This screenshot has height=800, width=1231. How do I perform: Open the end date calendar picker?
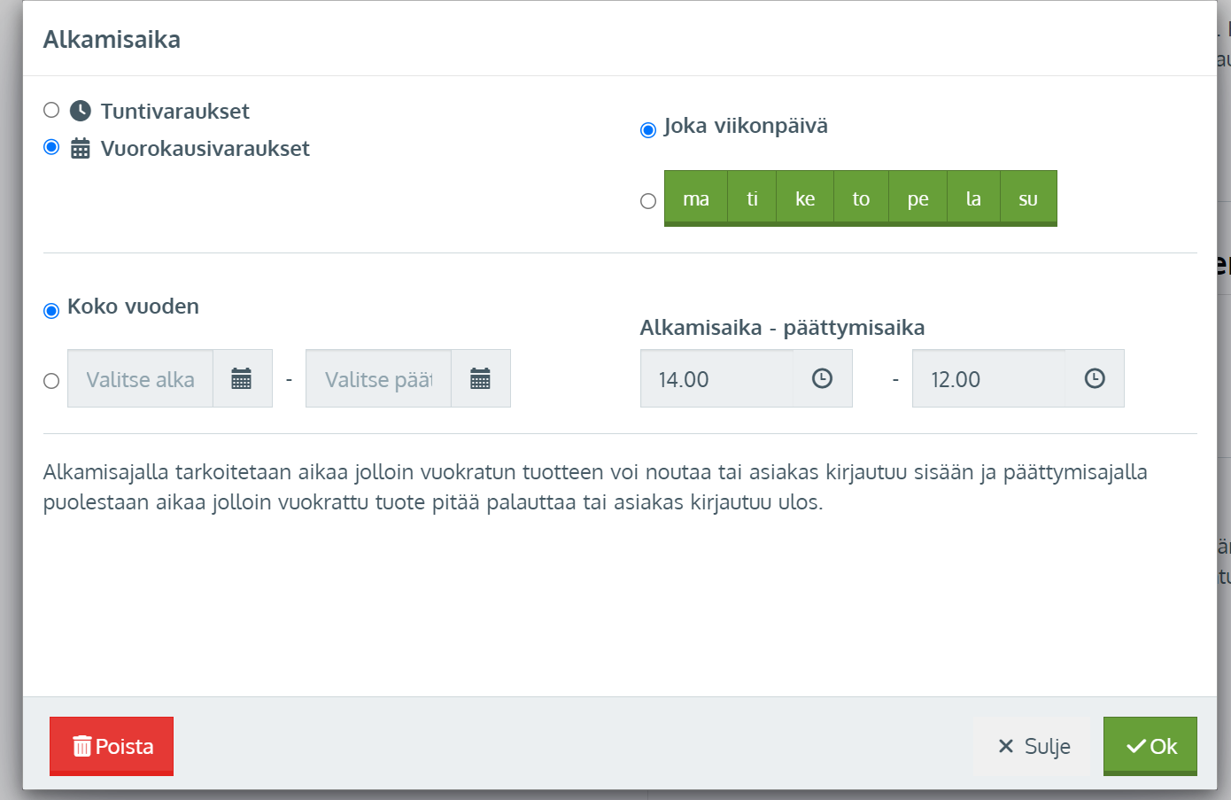[480, 379]
